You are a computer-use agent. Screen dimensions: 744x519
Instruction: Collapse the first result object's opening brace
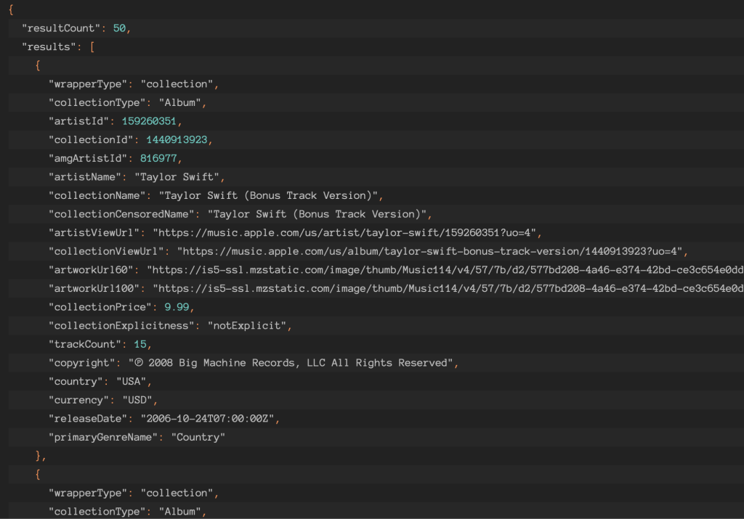tap(36, 65)
